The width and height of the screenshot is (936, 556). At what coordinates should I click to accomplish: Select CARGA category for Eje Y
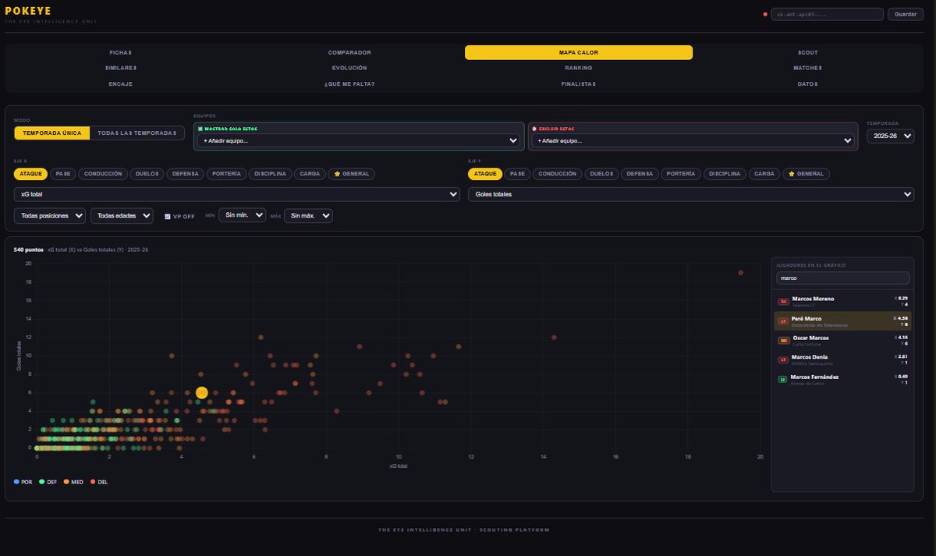pyautogui.click(x=764, y=174)
